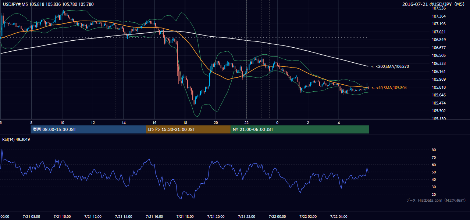Click the RSI(14) 49.3049 indicator label
The width and height of the screenshot is (470, 220).
[x=16, y=139]
